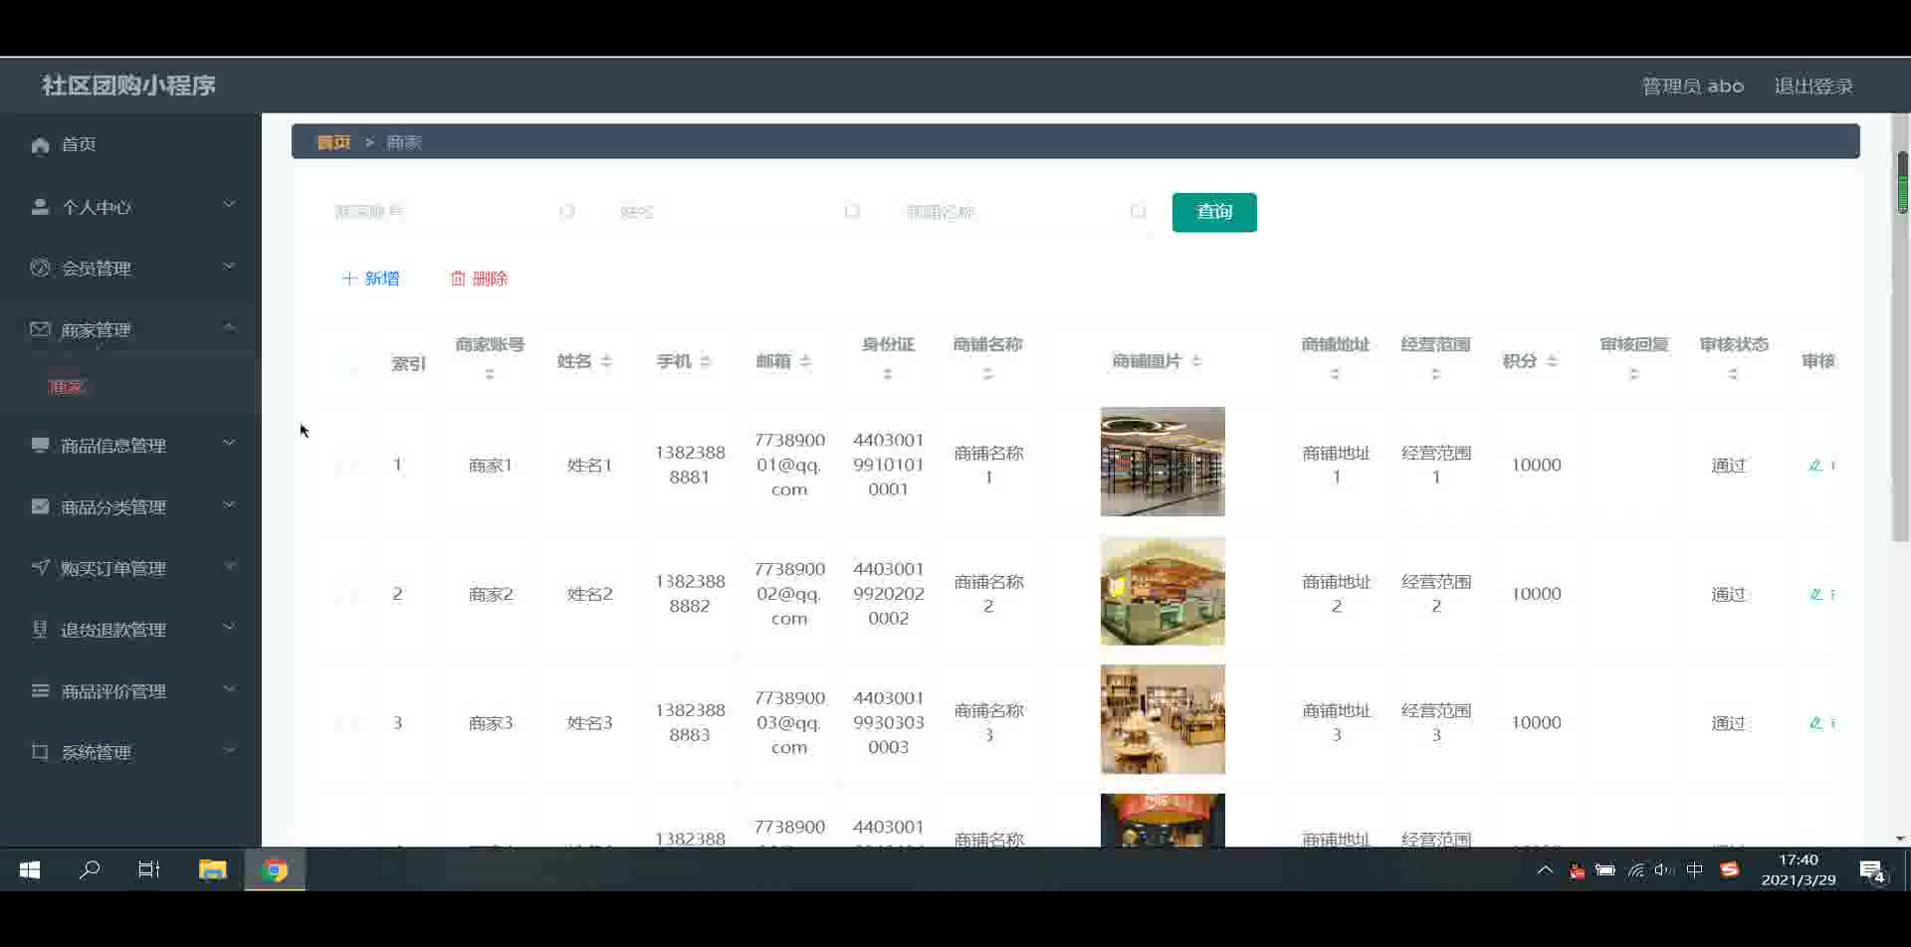The width and height of the screenshot is (1911, 947).
Task: Click the green 查询 button
Action: pos(1214,212)
